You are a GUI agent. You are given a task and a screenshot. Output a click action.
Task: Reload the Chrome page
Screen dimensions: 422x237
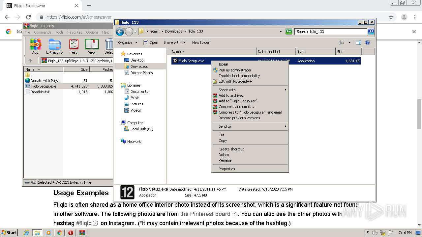pyautogui.click(x=28, y=17)
